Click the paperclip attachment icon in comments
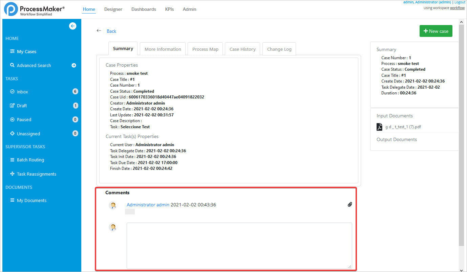 pyautogui.click(x=350, y=205)
